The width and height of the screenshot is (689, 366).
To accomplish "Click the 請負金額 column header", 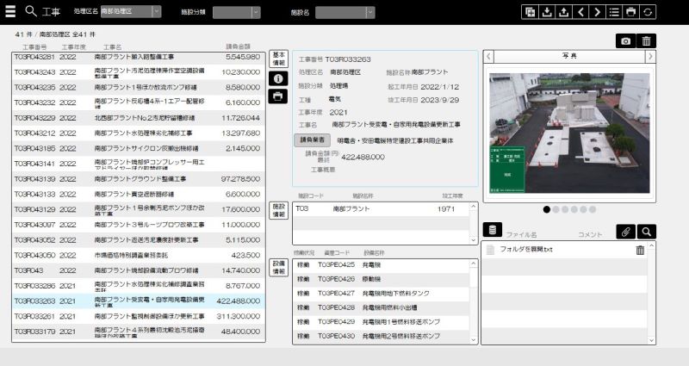I will point(239,47).
